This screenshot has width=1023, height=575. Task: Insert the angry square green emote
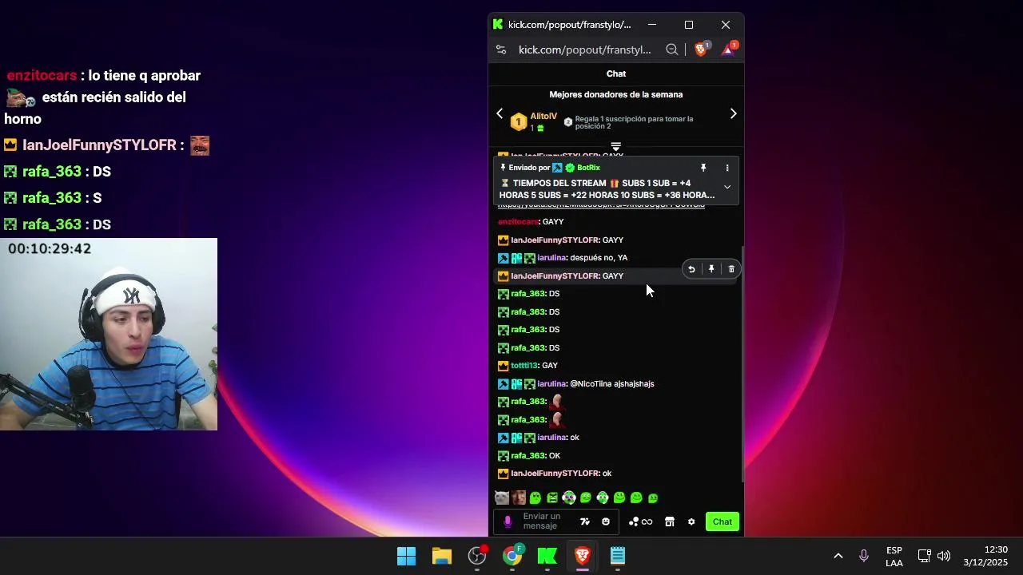click(552, 498)
